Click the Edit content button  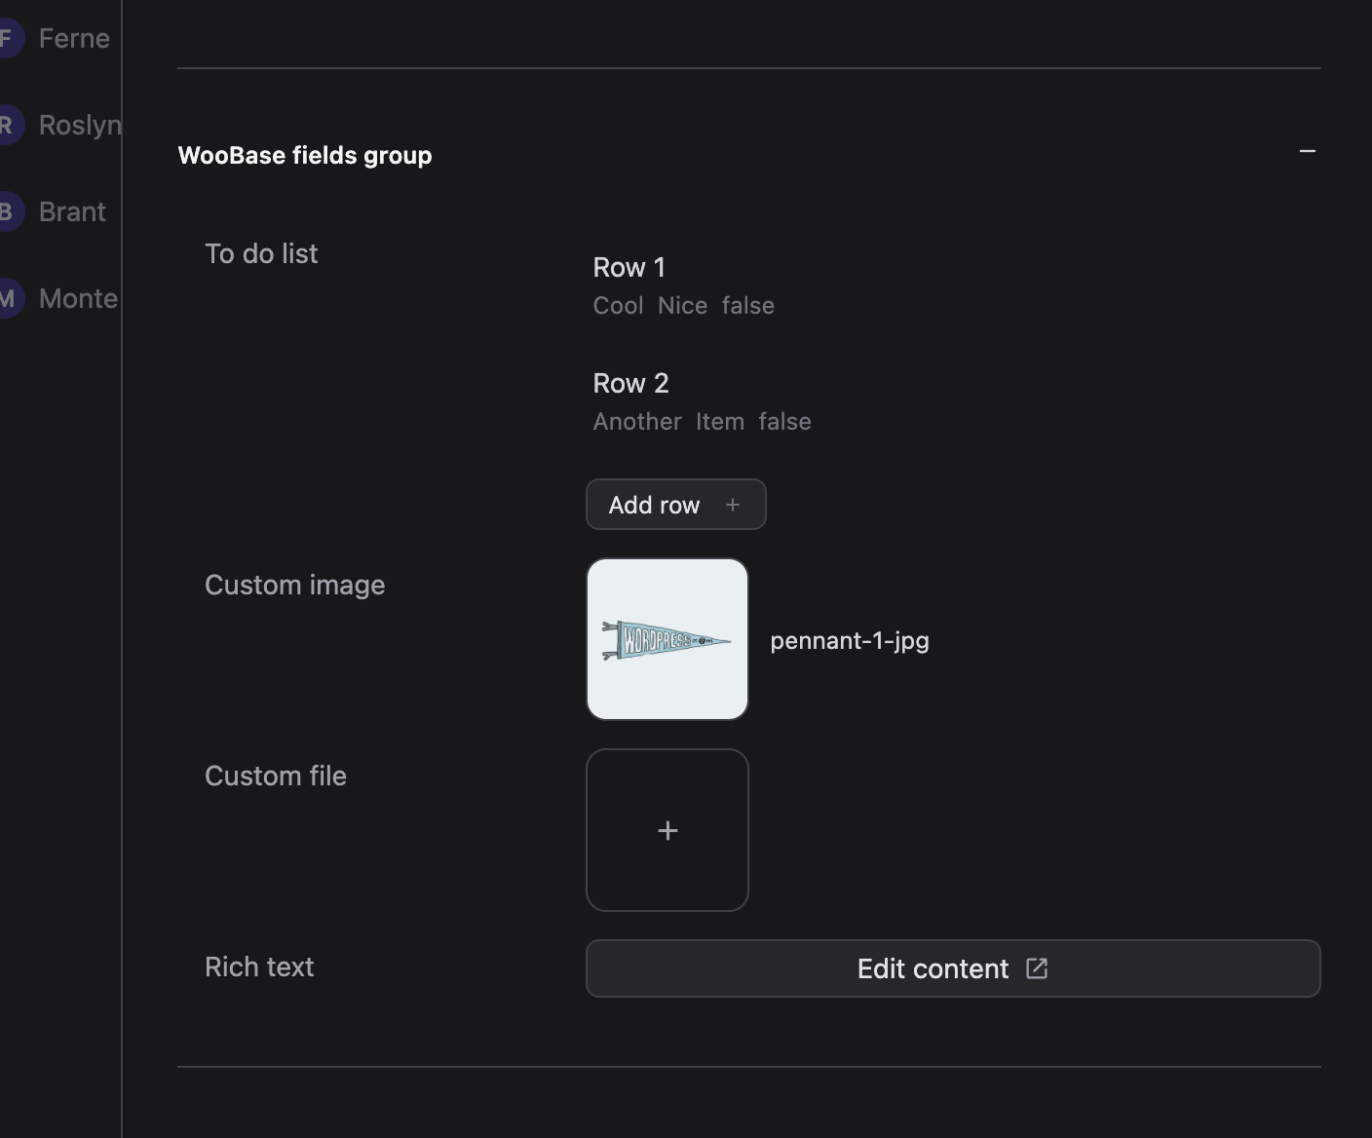click(953, 968)
